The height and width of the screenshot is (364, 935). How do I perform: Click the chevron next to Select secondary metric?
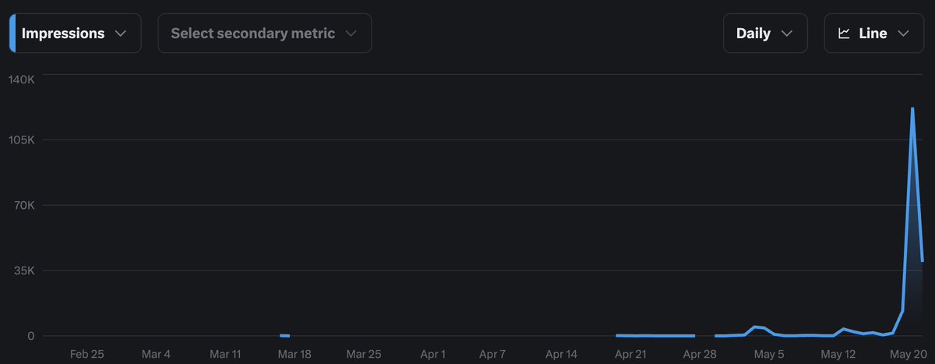(x=351, y=34)
